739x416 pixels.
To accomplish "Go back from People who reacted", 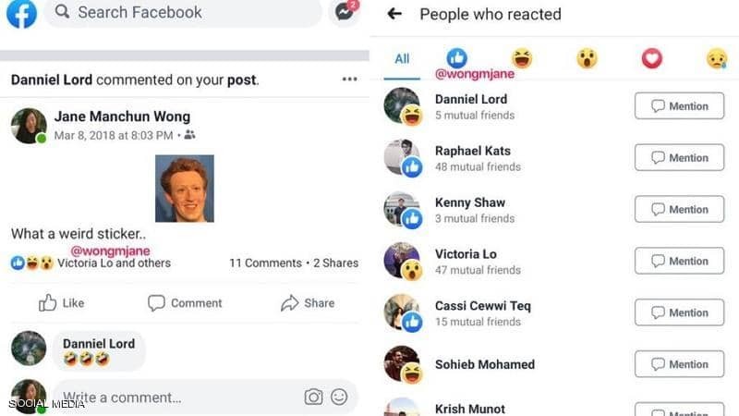I will (x=394, y=14).
